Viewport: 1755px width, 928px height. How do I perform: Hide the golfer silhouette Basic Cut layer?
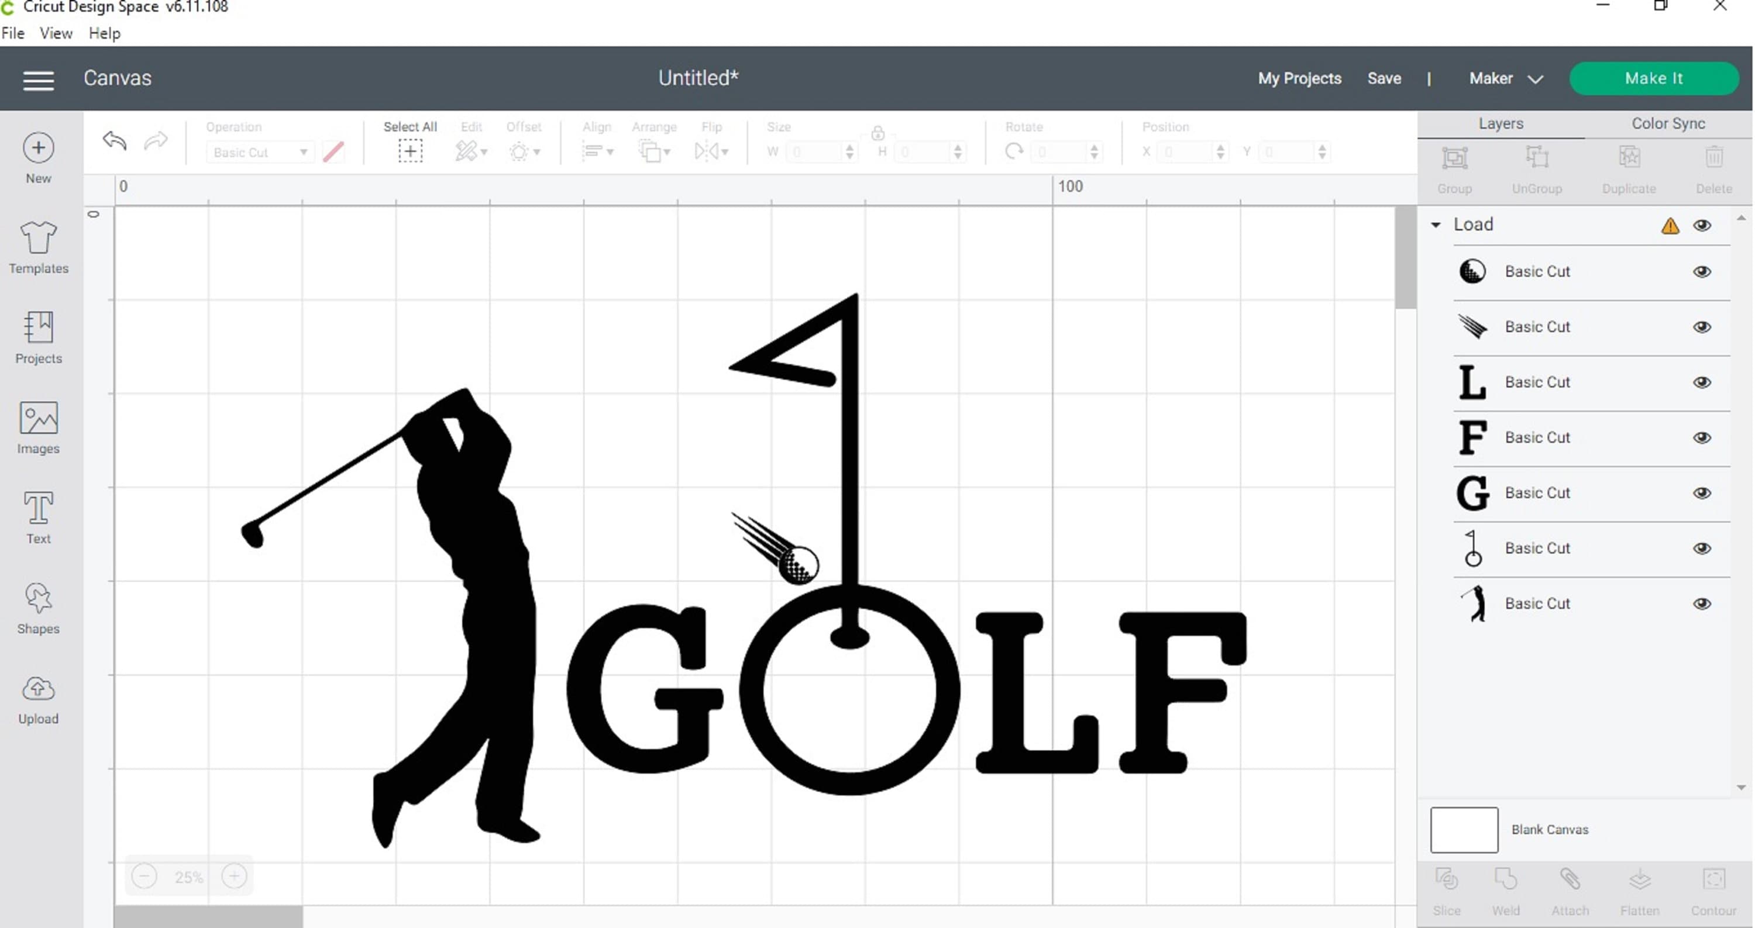coord(1701,603)
